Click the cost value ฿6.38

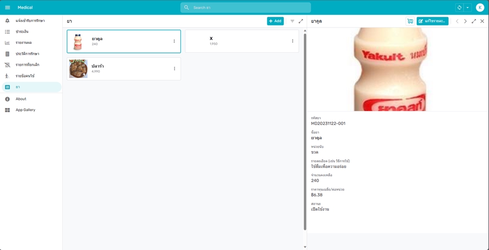point(317,195)
